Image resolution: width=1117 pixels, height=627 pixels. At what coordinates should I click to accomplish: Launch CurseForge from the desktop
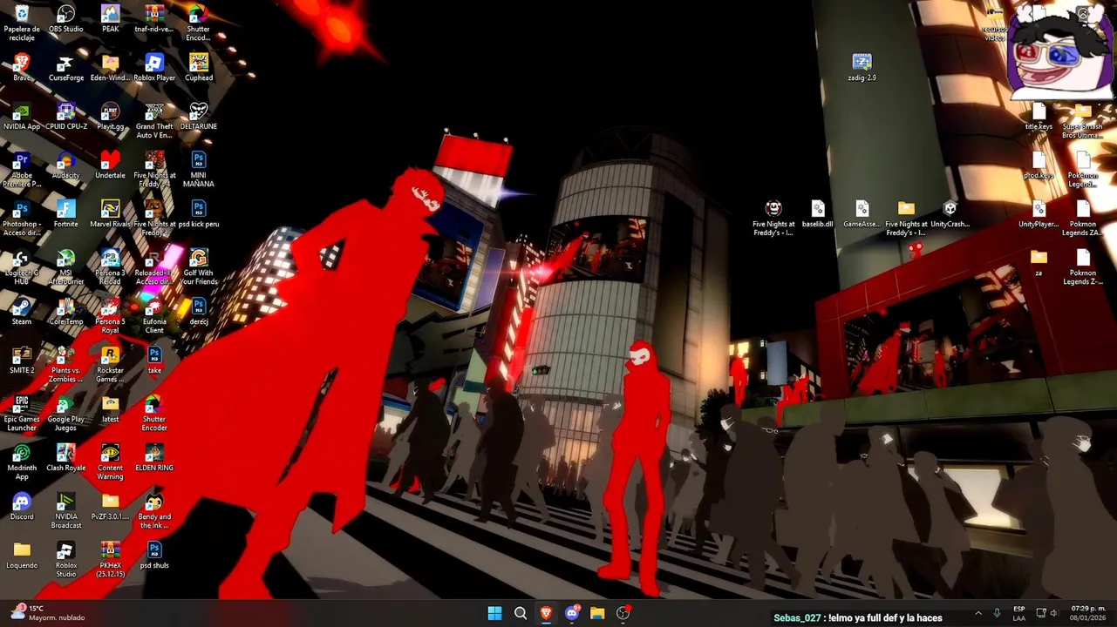click(x=66, y=67)
